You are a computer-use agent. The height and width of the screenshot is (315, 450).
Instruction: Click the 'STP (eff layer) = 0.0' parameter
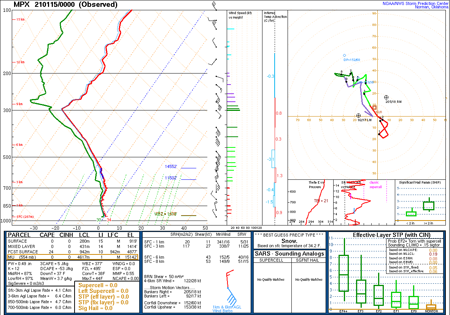click(x=103, y=297)
